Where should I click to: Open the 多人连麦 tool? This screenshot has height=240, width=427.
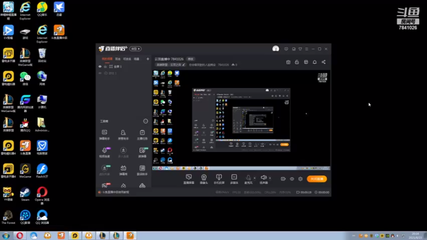point(123,153)
